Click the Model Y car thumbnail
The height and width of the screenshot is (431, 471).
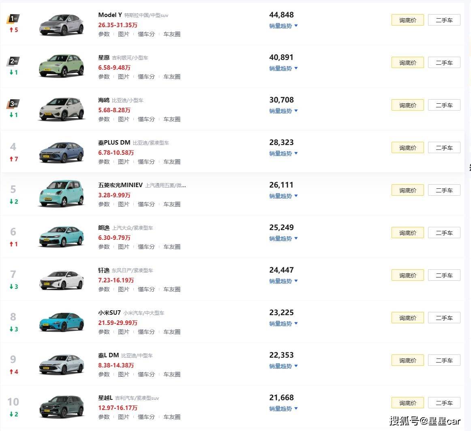pyautogui.click(x=62, y=25)
